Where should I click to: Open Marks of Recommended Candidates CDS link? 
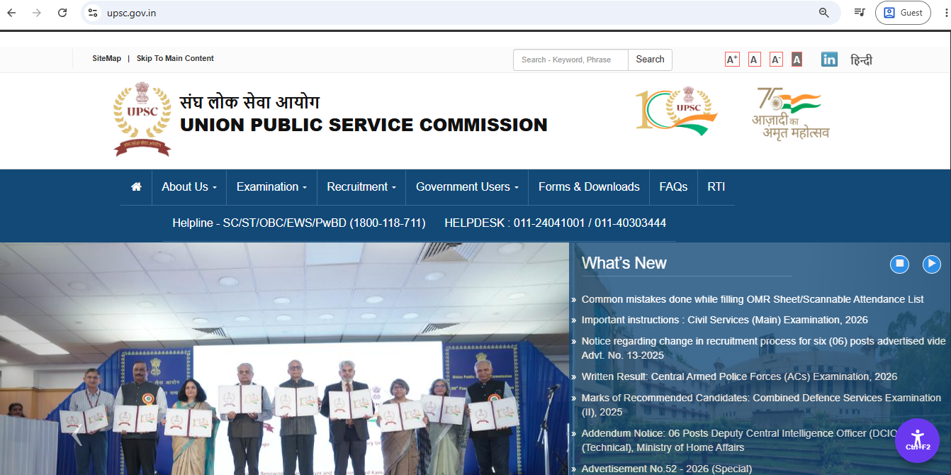click(x=761, y=405)
